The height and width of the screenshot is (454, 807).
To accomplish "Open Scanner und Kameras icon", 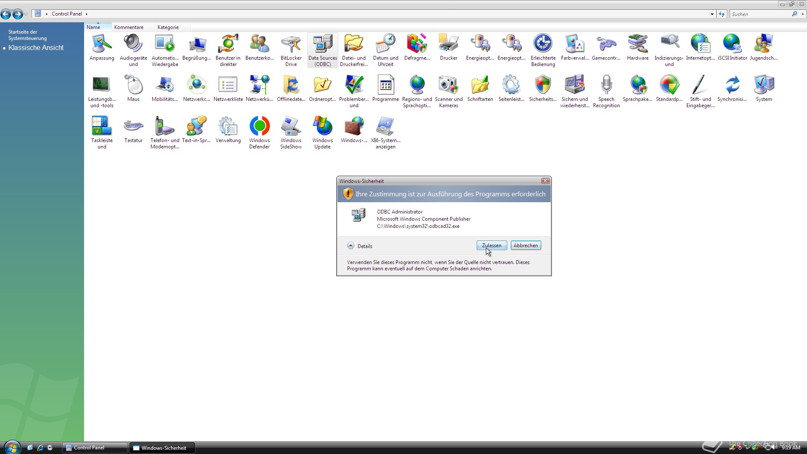I will tap(448, 92).
